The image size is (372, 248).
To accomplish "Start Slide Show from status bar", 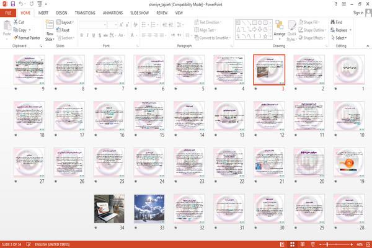I will (312, 244).
